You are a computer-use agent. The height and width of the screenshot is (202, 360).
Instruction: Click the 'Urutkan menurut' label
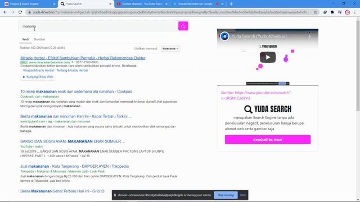[146, 49]
